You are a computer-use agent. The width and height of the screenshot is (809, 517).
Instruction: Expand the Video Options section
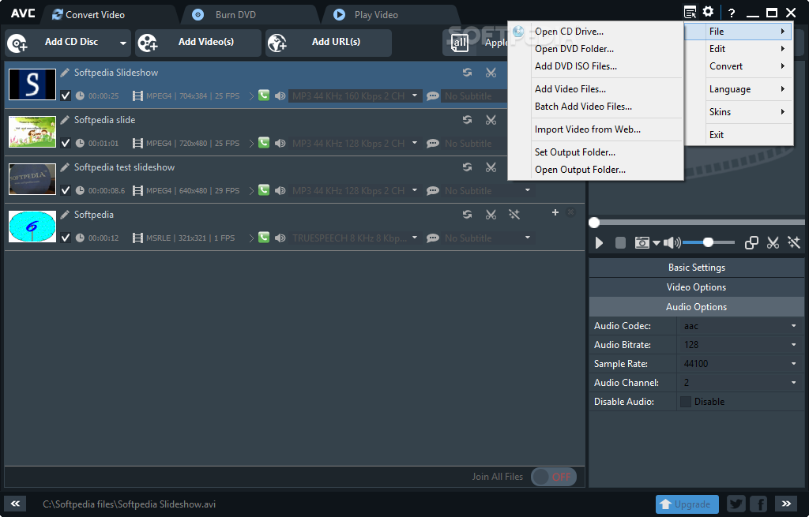[697, 287]
